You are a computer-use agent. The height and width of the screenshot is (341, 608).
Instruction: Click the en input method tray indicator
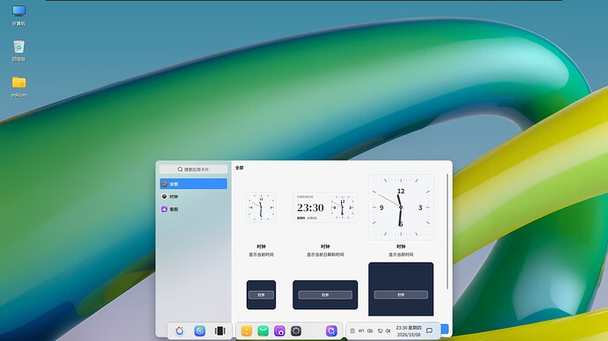pyautogui.click(x=361, y=330)
